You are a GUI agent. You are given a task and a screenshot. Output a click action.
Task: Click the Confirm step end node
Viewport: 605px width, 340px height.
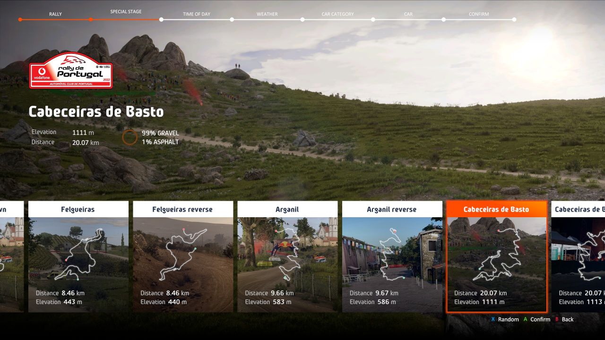pyautogui.click(x=514, y=19)
